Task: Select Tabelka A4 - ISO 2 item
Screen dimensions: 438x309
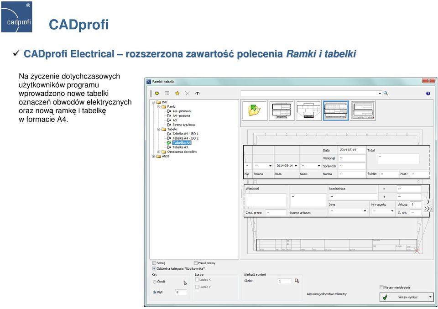Action: click(186, 138)
